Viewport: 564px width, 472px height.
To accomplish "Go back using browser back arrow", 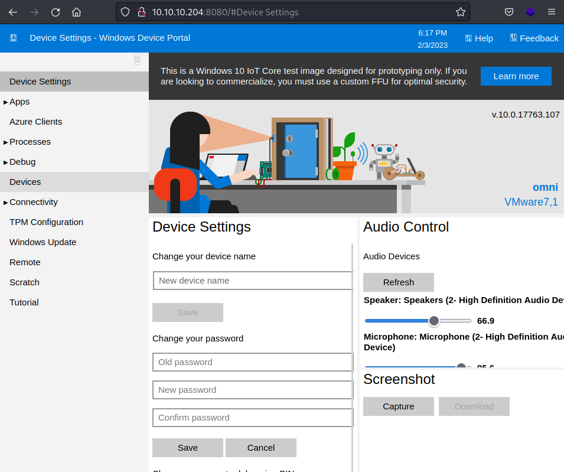I will [13, 12].
